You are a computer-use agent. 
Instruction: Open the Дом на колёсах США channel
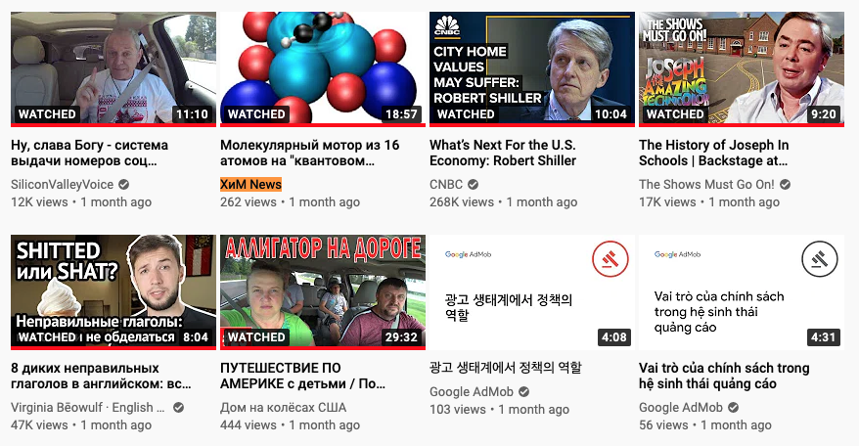[283, 408]
